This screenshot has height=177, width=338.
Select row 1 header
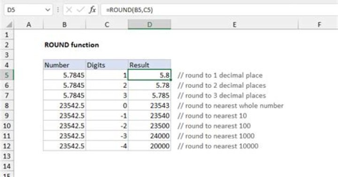(x=7, y=35)
